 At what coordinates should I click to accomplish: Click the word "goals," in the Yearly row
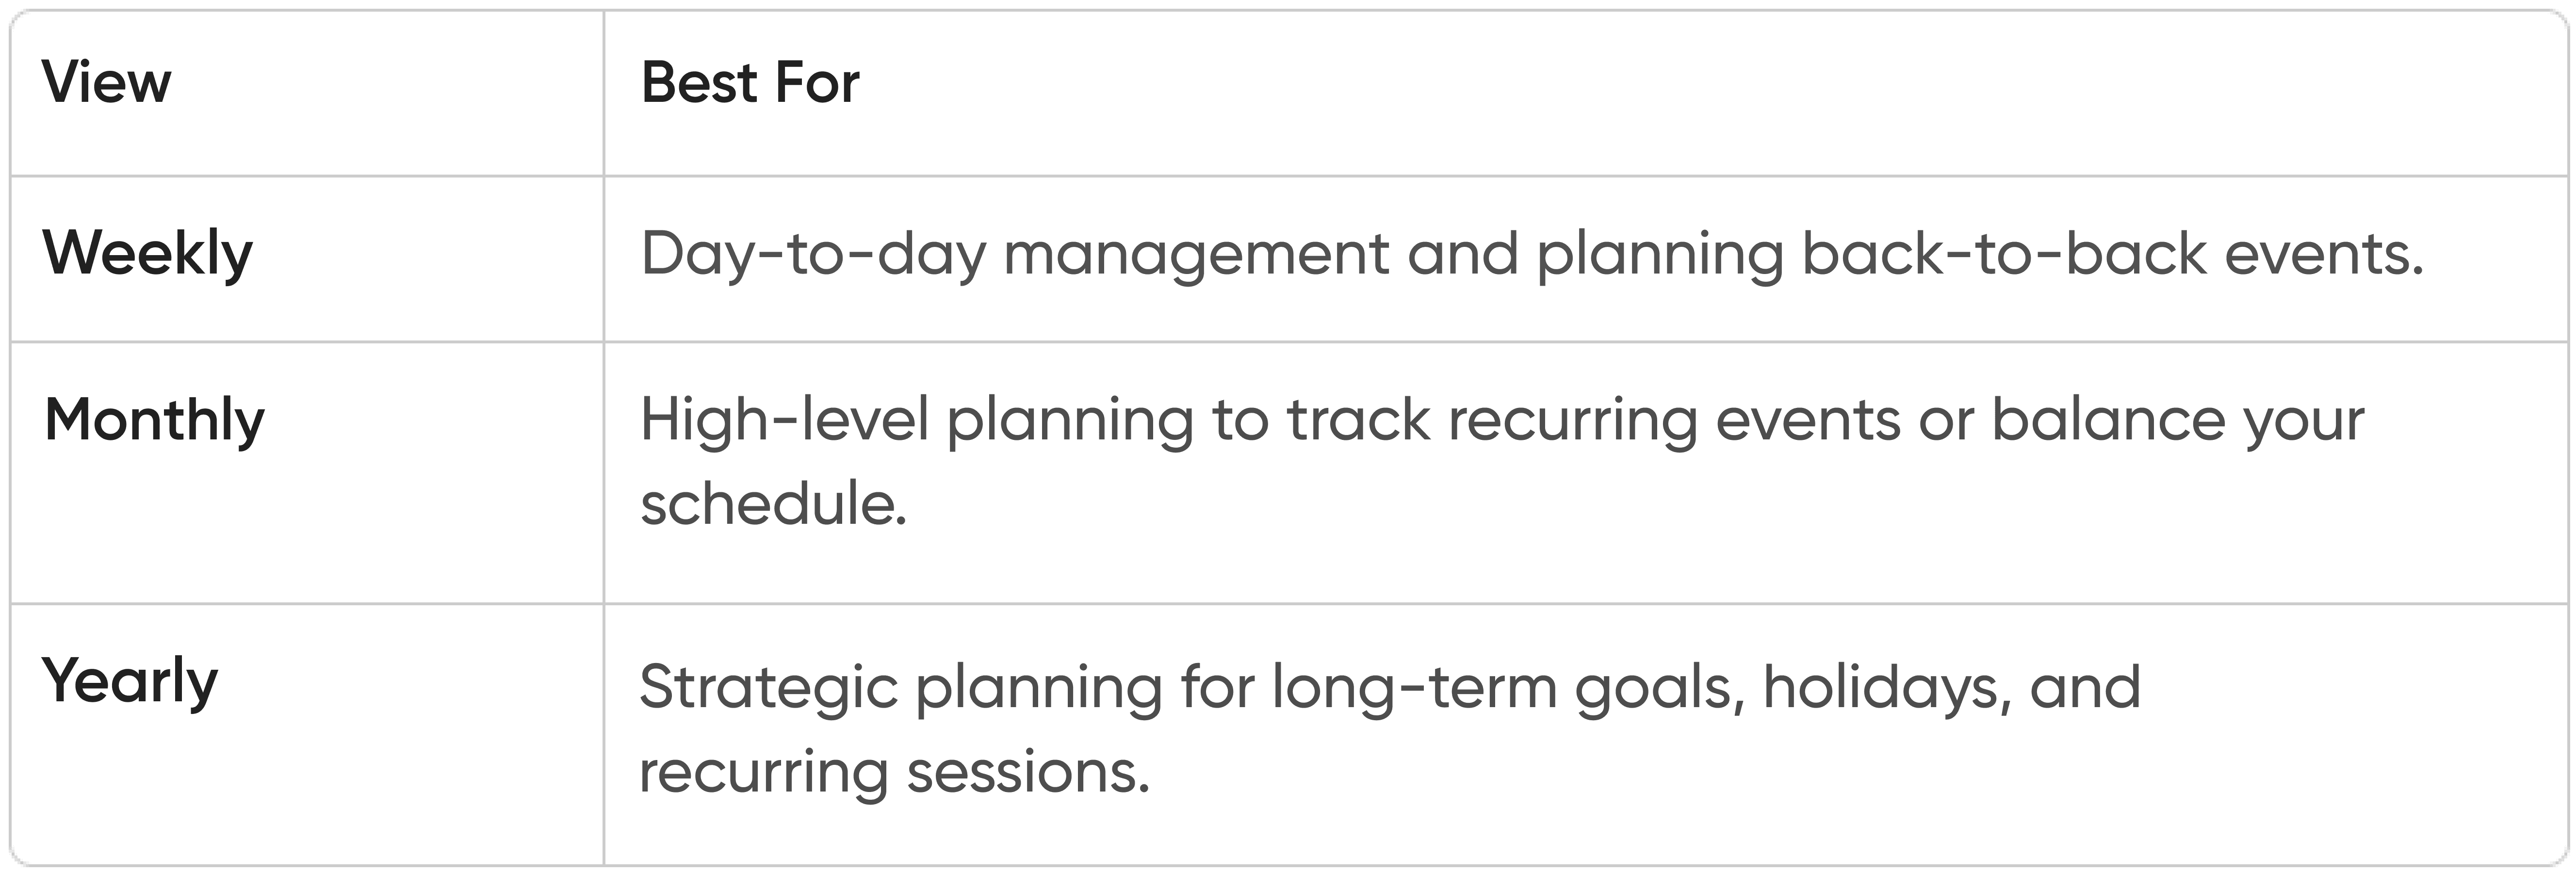pyautogui.click(x=1660, y=688)
